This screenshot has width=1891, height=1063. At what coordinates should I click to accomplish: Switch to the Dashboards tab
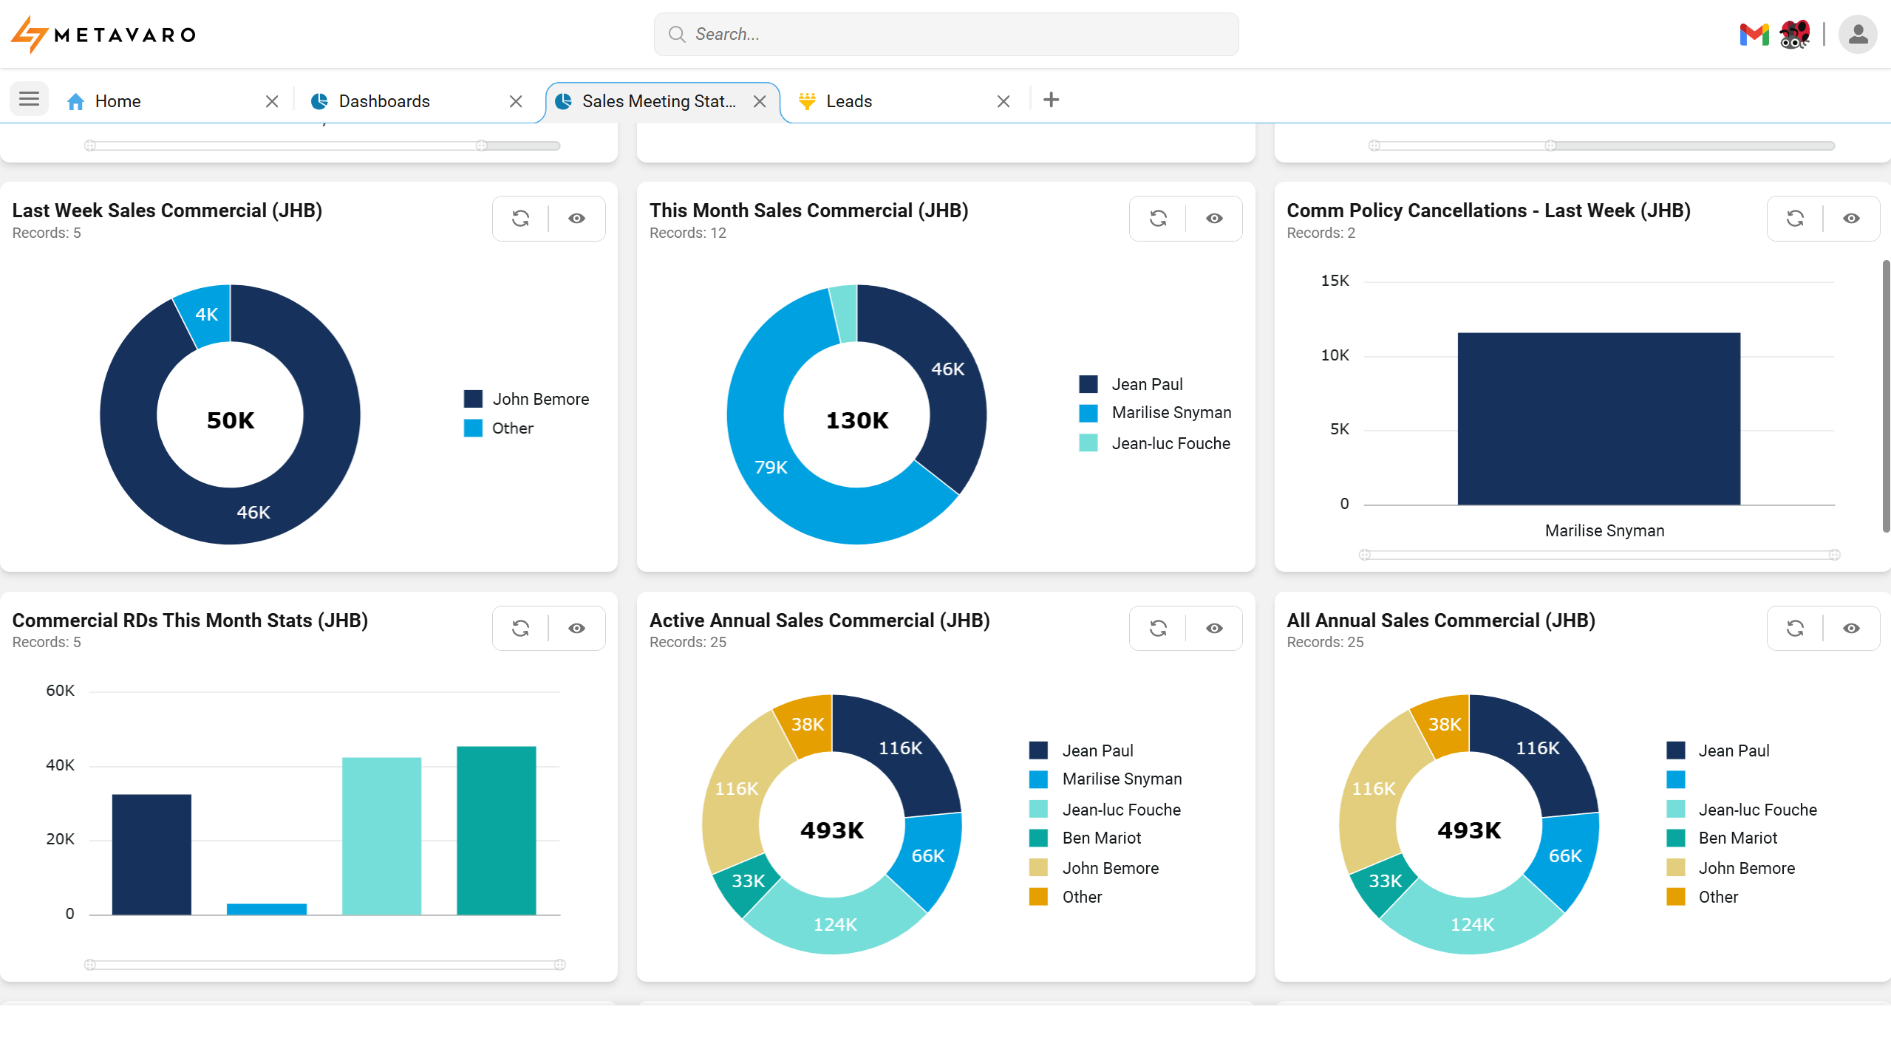click(x=384, y=101)
